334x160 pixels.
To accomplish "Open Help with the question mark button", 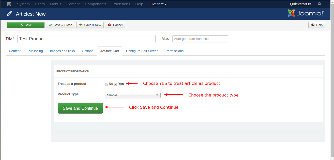I will click(x=317, y=25).
